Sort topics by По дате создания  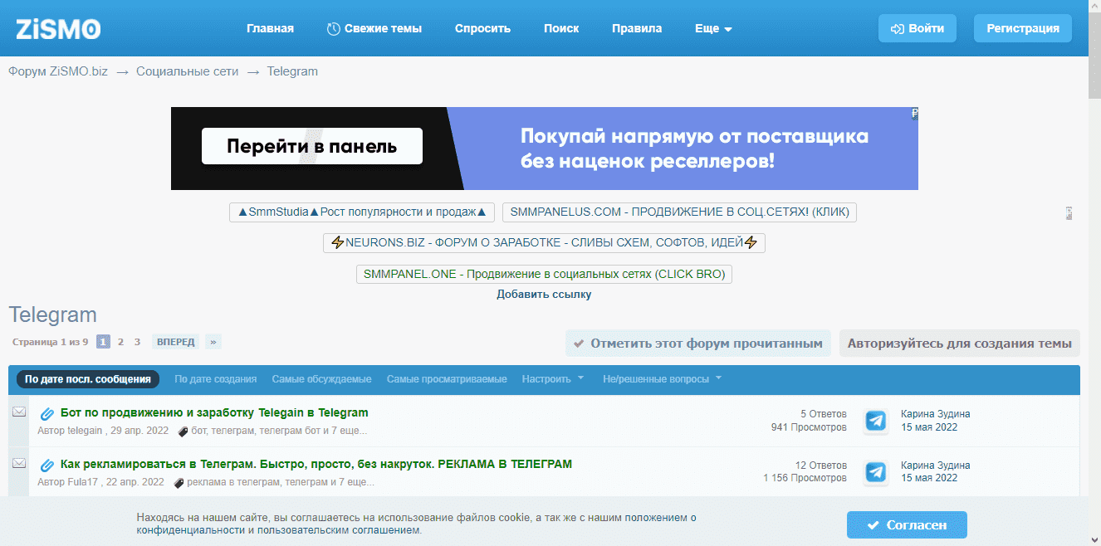point(215,379)
